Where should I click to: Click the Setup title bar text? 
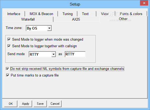[x=75, y=4]
